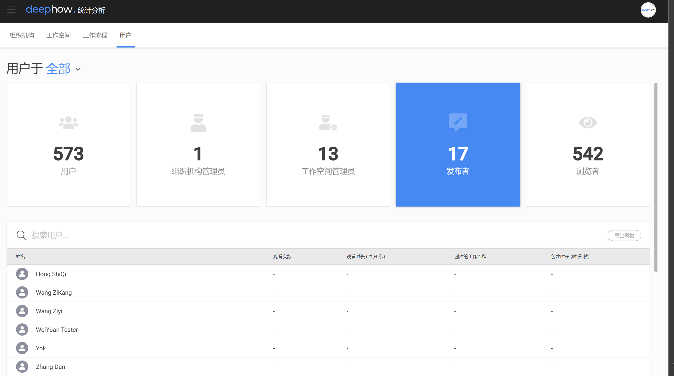Click Hong ShiQi's avatar icon

point(22,274)
